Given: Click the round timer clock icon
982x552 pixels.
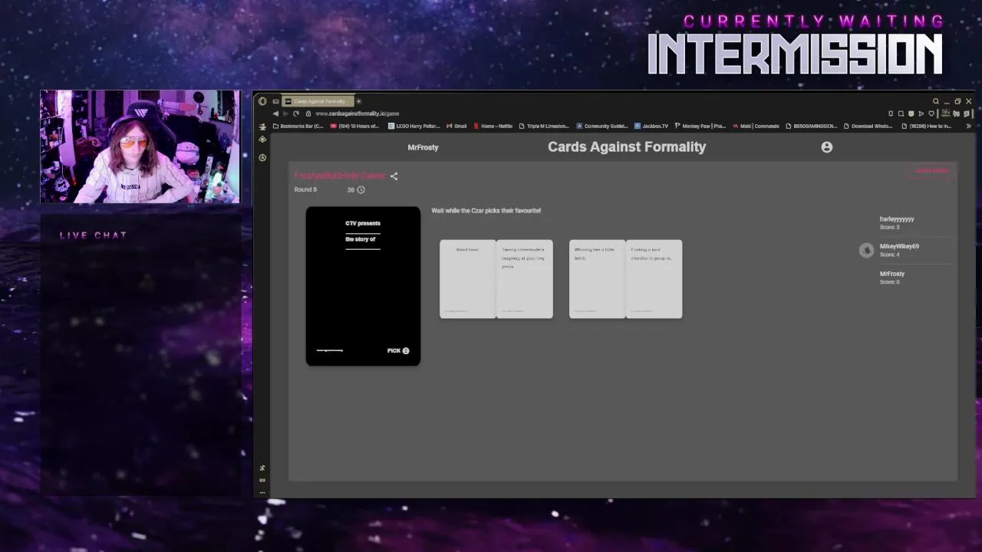Looking at the screenshot, I should tap(361, 189).
